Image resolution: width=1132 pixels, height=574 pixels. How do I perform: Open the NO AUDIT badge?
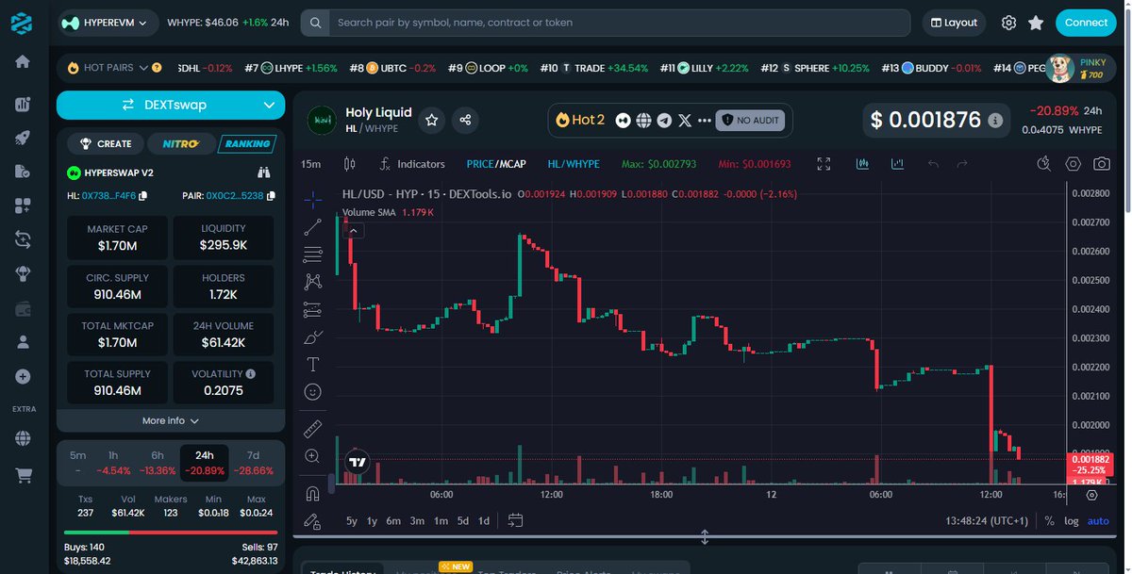click(751, 120)
